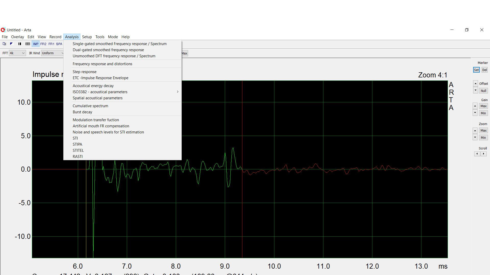Click the pause toolbar icon
The width and height of the screenshot is (490, 275).
click(x=19, y=44)
